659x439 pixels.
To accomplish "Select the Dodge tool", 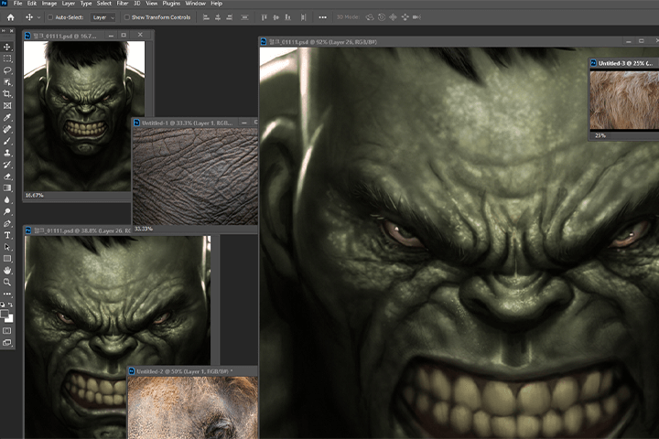I will (x=7, y=212).
